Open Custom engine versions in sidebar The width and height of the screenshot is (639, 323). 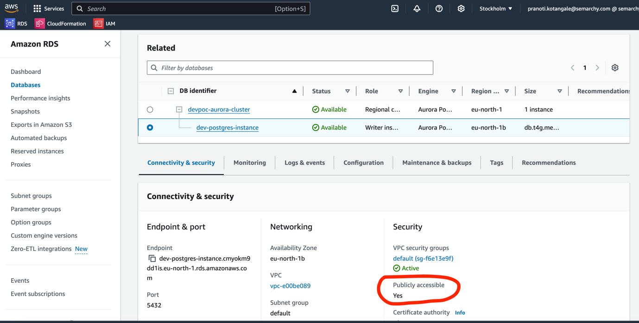pyautogui.click(x=44, y=236)
